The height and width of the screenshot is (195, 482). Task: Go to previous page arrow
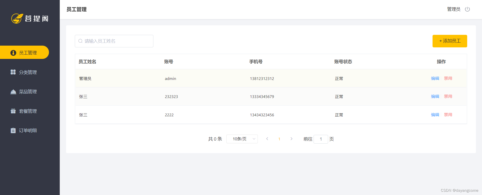(x=267, y=139)
